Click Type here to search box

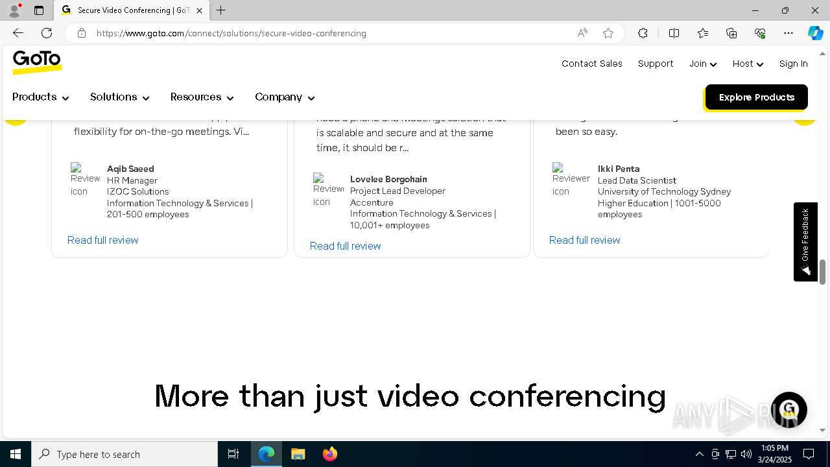click(x=124, y=454)
